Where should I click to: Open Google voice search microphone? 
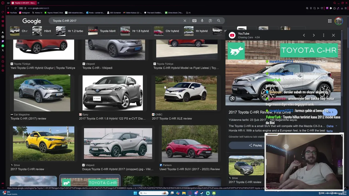202,21
